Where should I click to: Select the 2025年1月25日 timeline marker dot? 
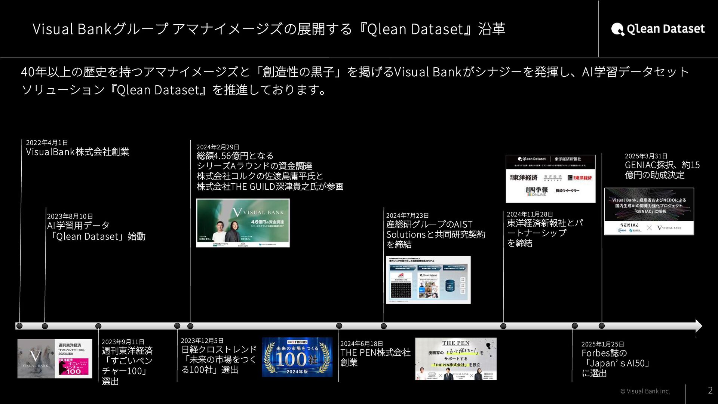[x=575, y=326]
